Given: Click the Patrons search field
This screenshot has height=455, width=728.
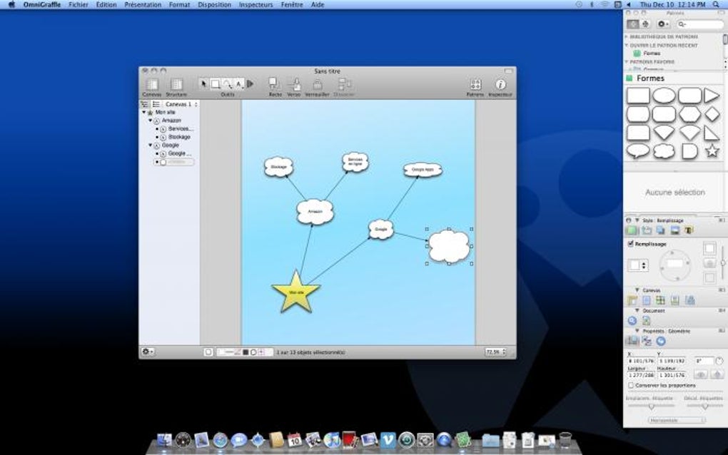Looking at the screenshot, I should (699, 24).
